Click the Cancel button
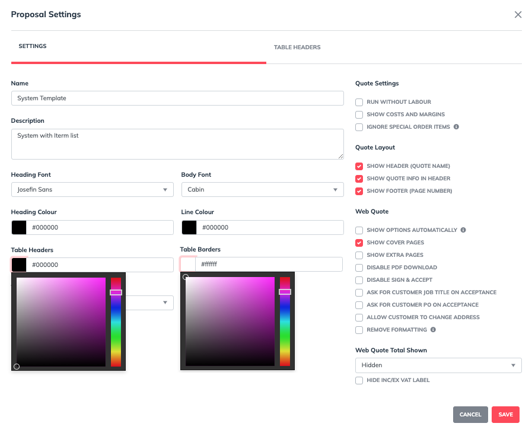532x436 pixels. 470,415
